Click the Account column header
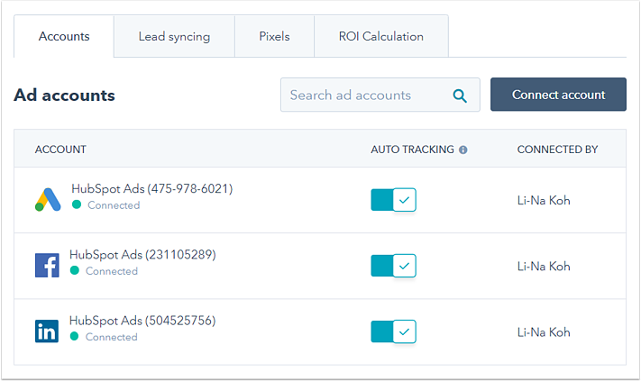Viewport: 641px width, 381px height. [x=60, y=150]
